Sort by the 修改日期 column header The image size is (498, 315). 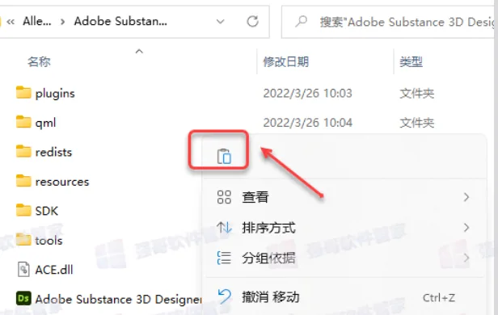(x=286, y=61)
